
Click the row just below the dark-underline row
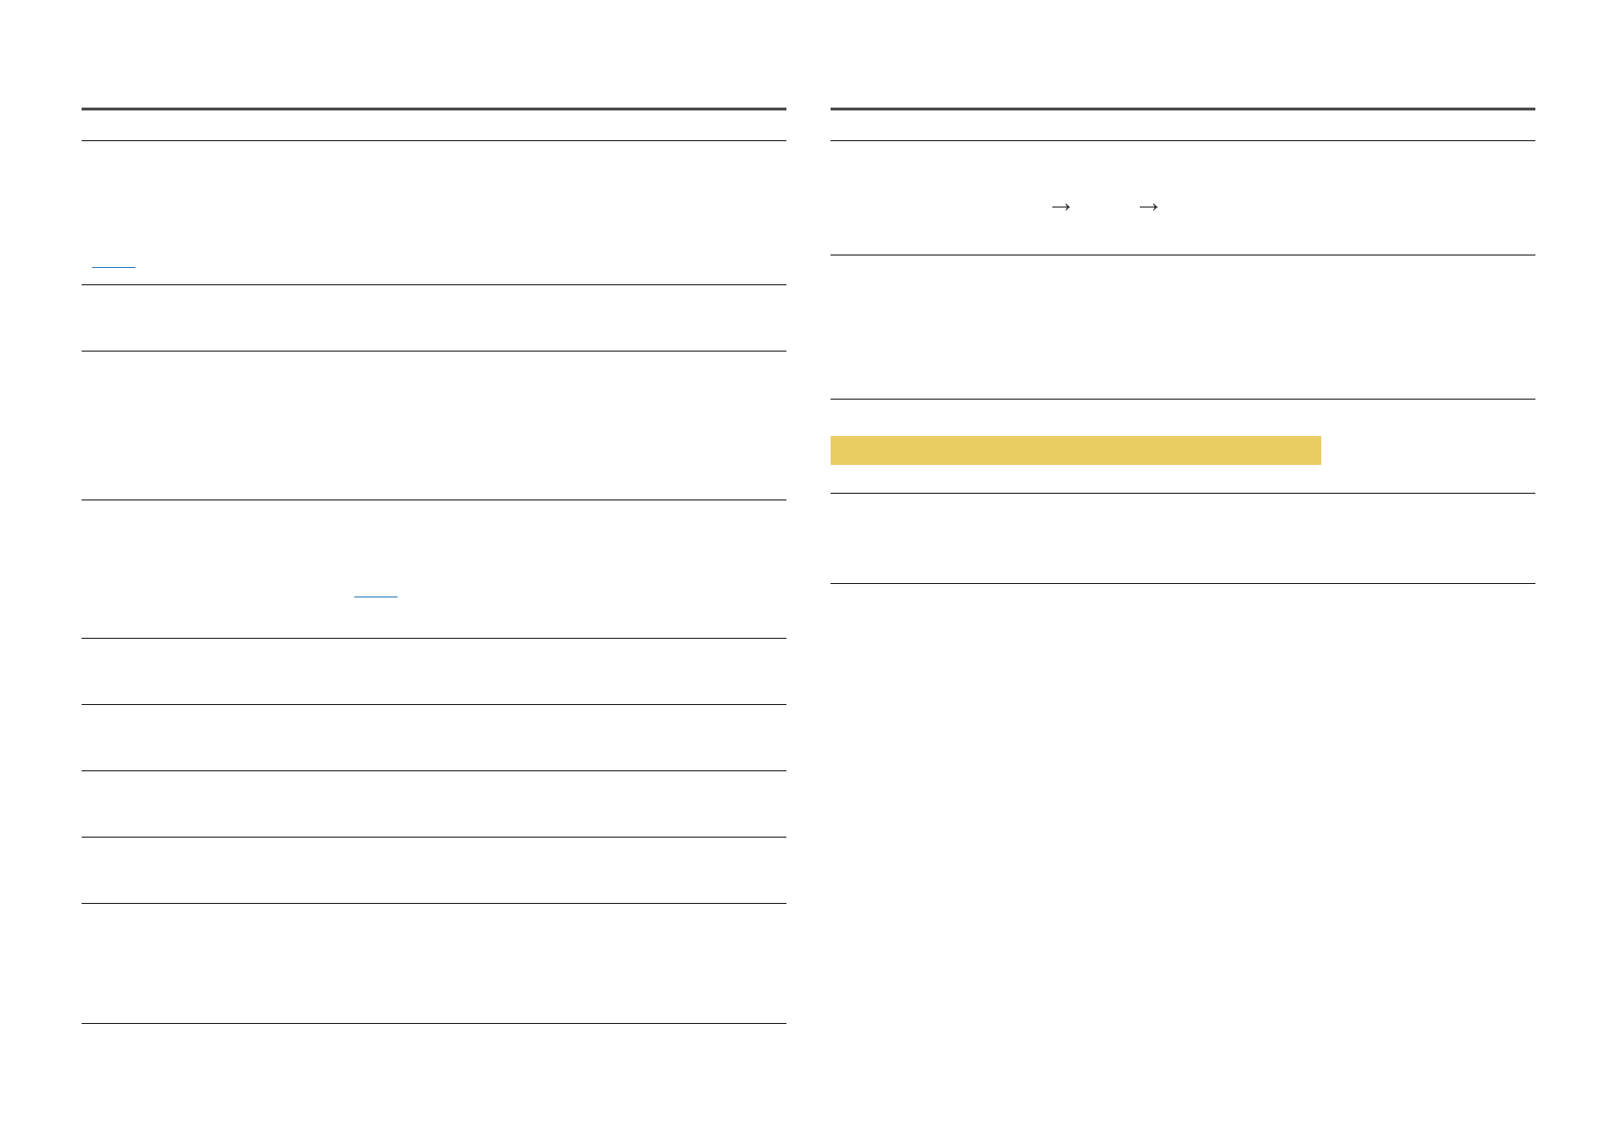[x=433, y=671]
